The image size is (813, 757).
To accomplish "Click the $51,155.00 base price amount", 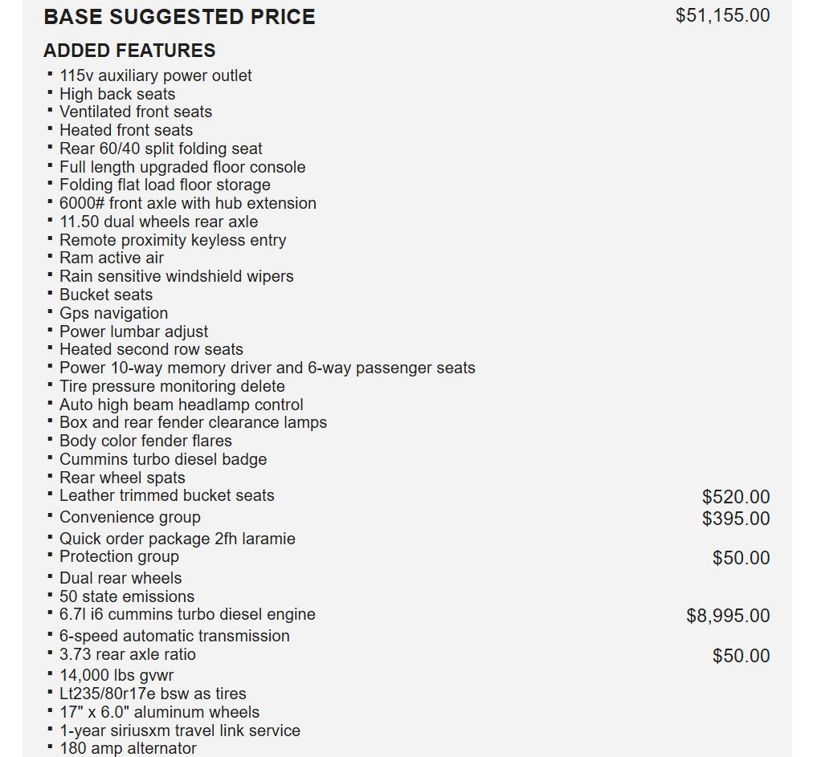I will pyautogui.click(x=722, y=15).
